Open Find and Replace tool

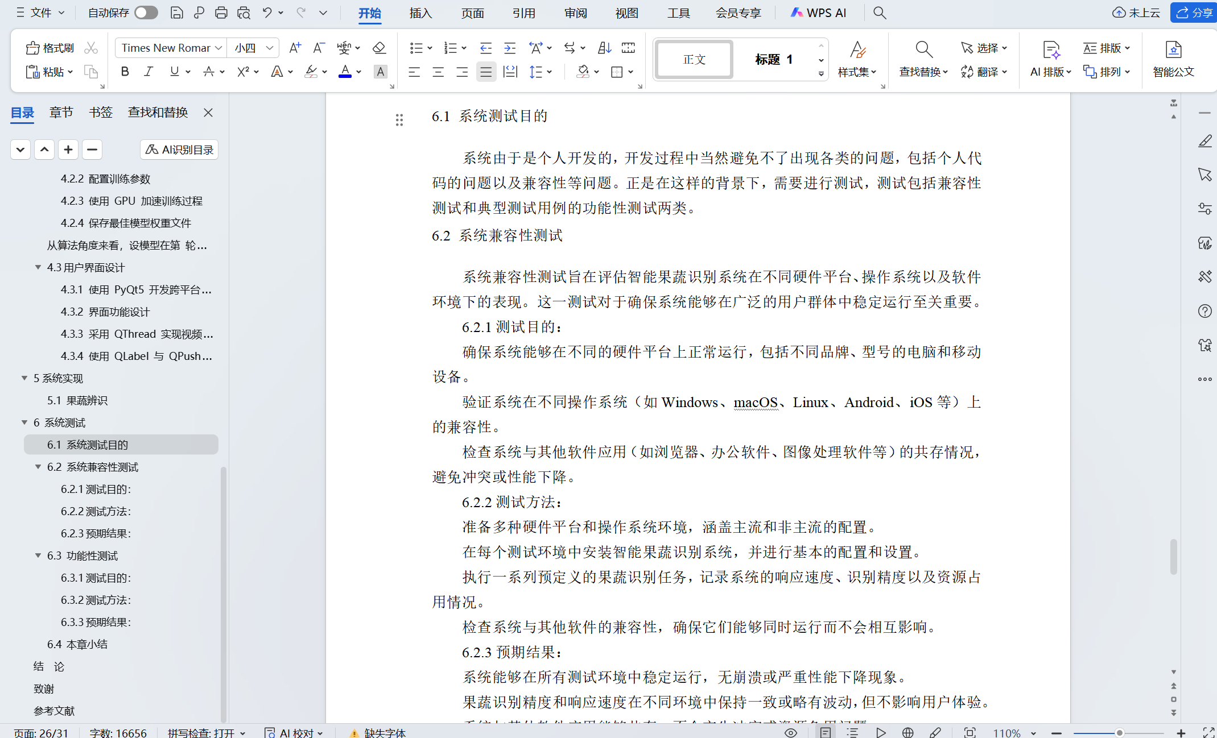(923, 59)
